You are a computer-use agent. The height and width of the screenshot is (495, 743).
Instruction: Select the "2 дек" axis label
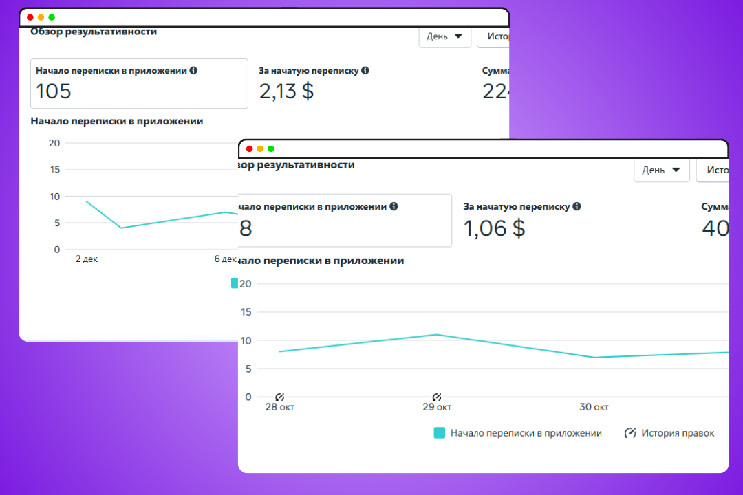(87, 258)
